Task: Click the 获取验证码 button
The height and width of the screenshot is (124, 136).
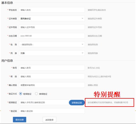Action: pos(77,103)
